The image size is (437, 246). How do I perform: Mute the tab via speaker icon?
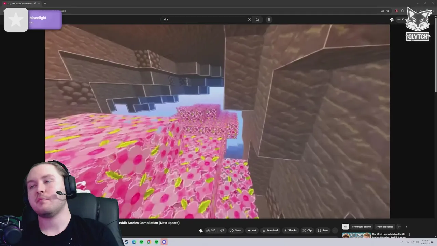(34, 3)
